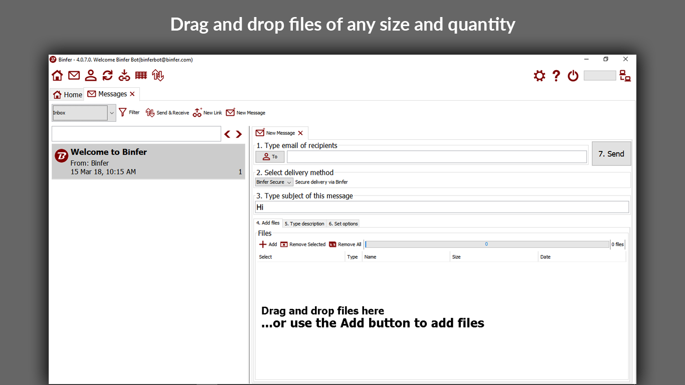Sort files by the Date column header
685x385 pixels.
[x=582, y=257]
